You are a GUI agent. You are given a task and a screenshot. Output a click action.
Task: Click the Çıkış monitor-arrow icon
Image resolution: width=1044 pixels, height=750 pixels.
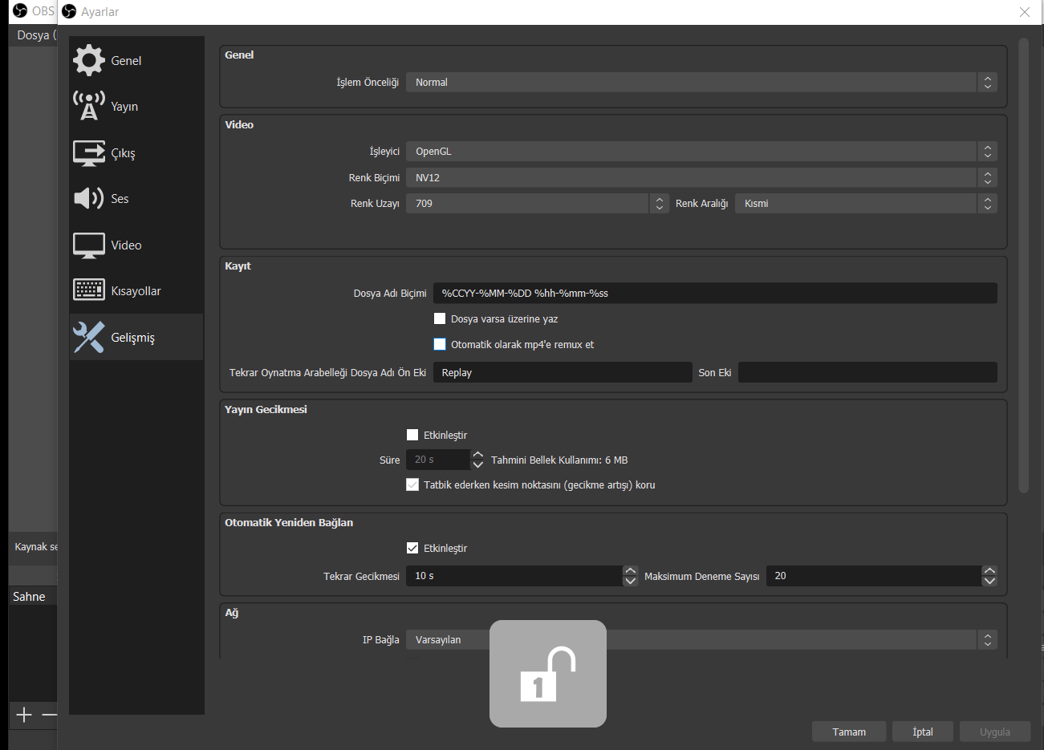(x=88, y=152)
